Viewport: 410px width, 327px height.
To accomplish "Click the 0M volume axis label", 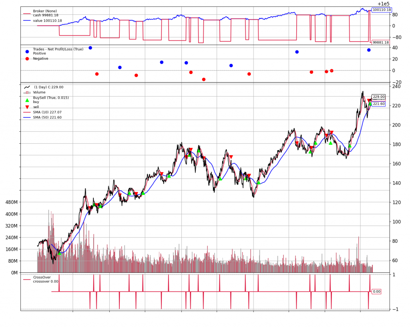I will tap(14, 273).
